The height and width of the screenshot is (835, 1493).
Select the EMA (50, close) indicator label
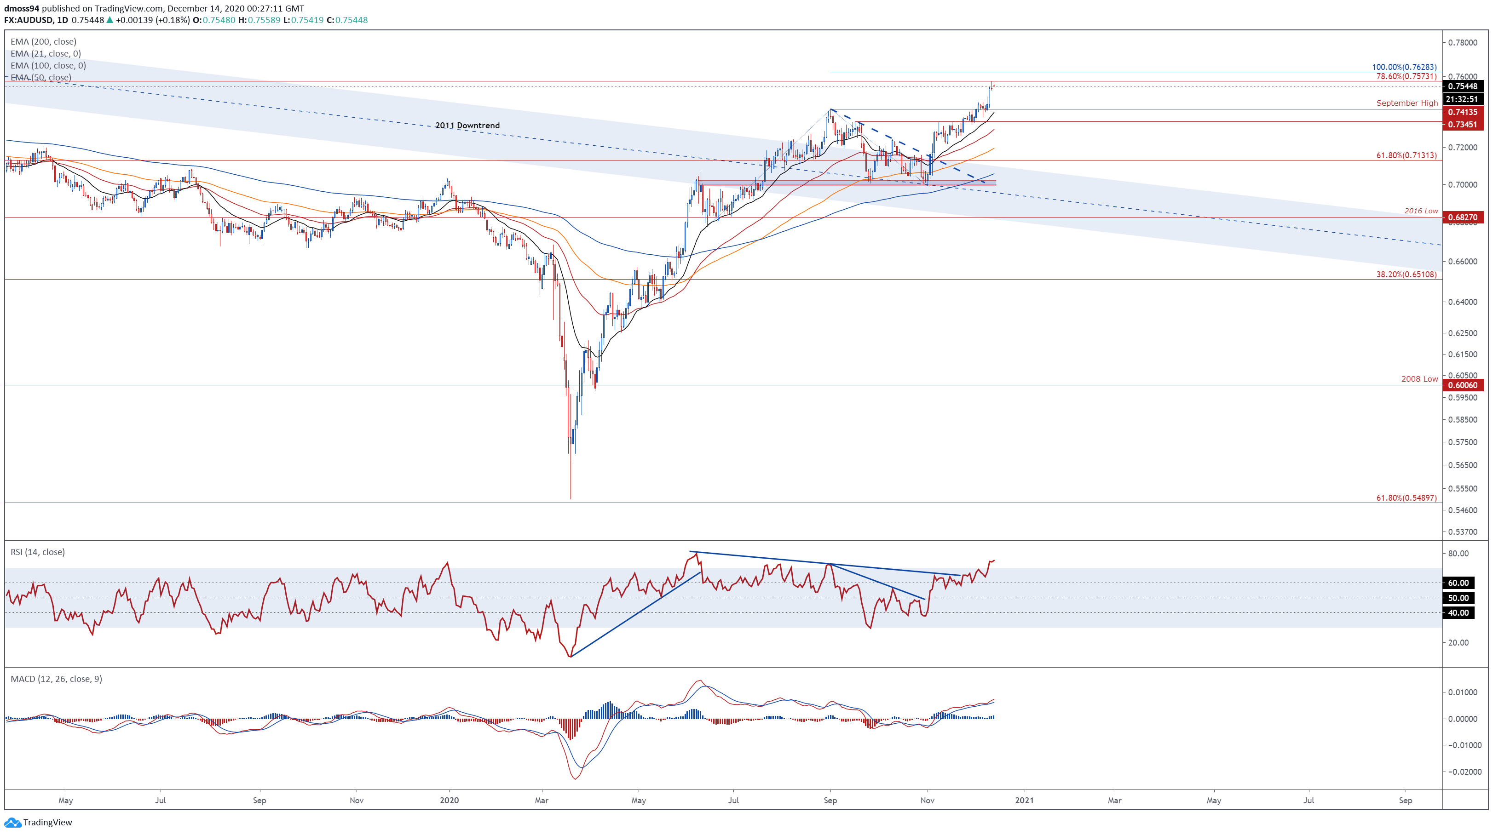[x=41, y=78]
